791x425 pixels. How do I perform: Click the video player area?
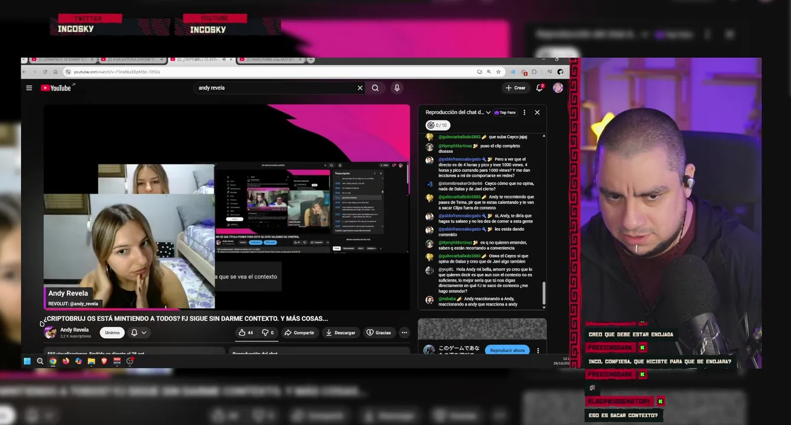click(x=227, y=207)
